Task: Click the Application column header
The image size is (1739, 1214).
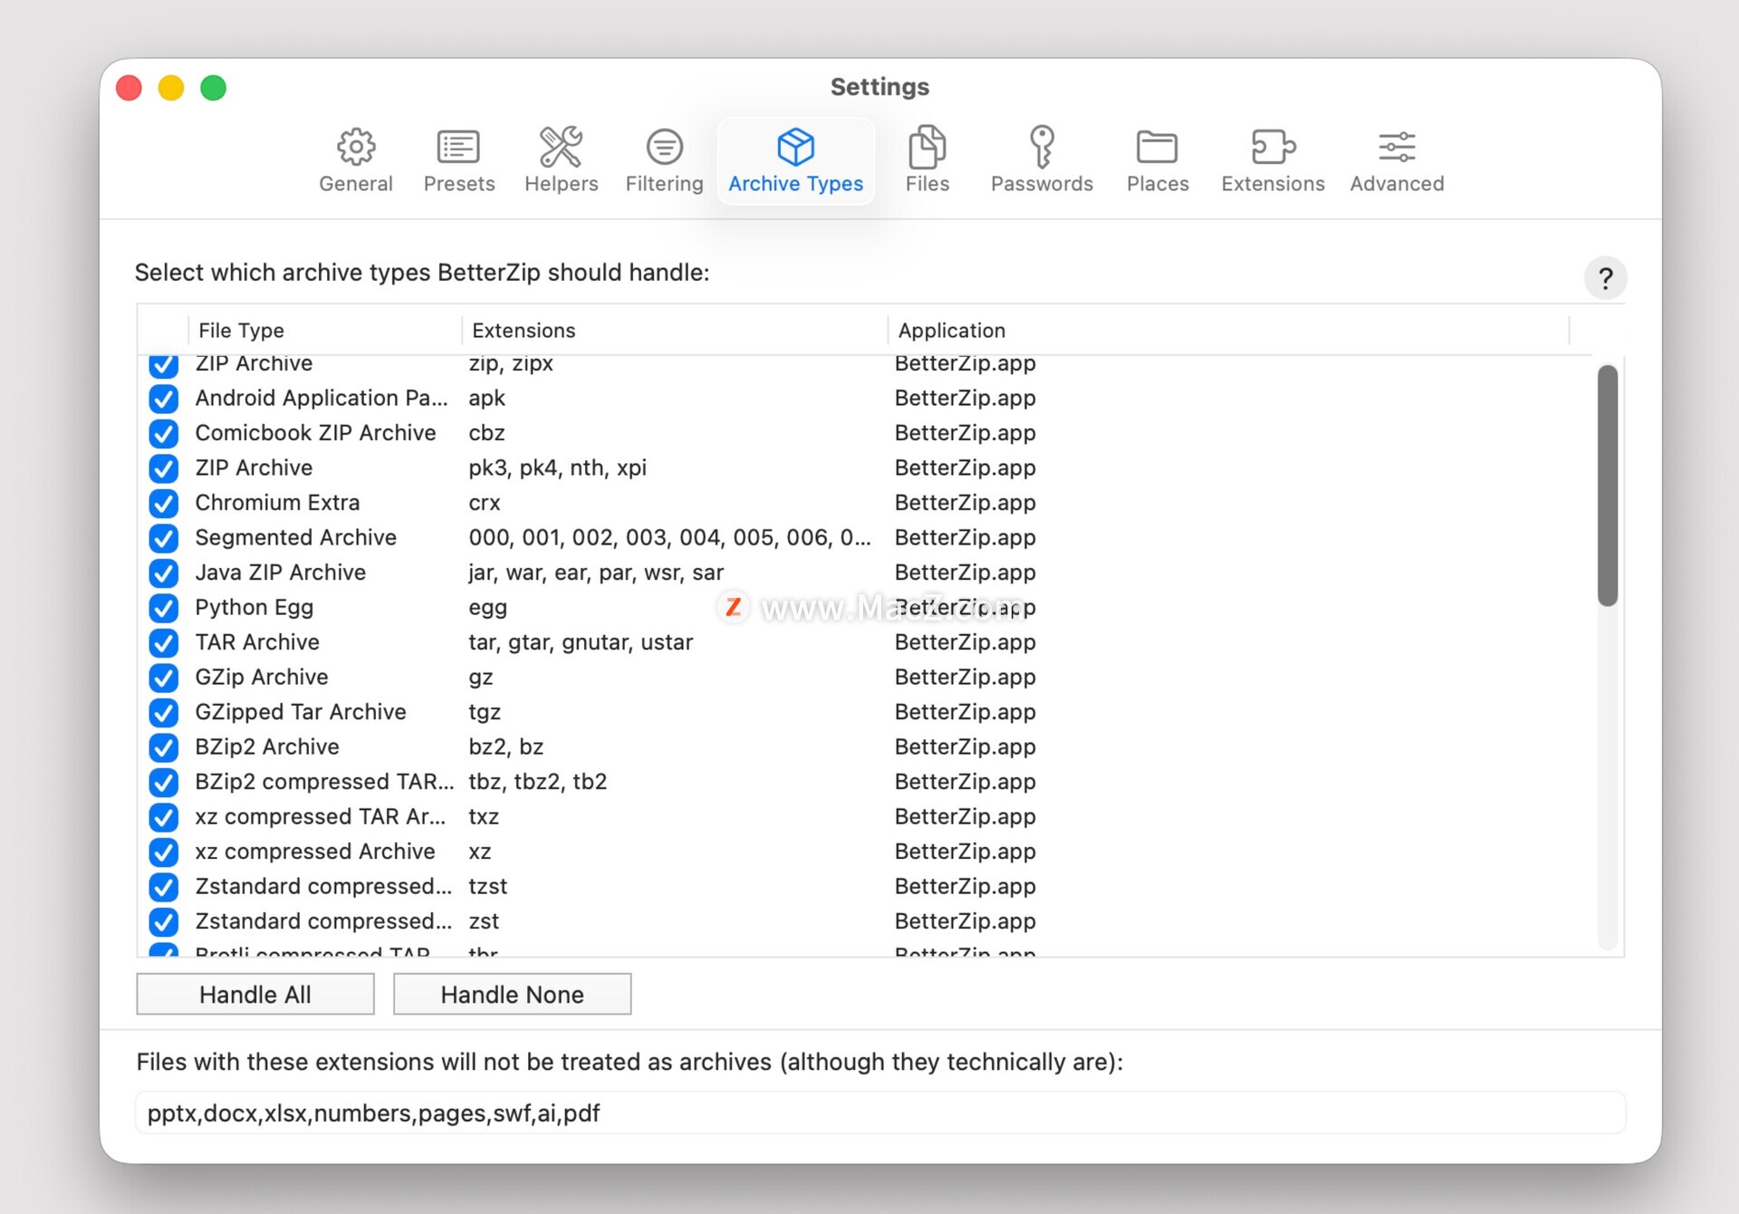Action: (x=1228, y=331)
